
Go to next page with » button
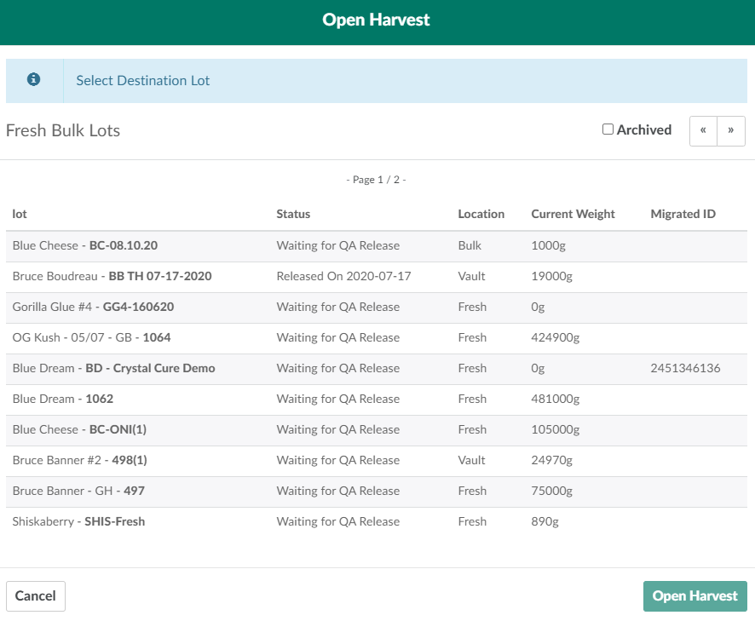click(731, 130)
